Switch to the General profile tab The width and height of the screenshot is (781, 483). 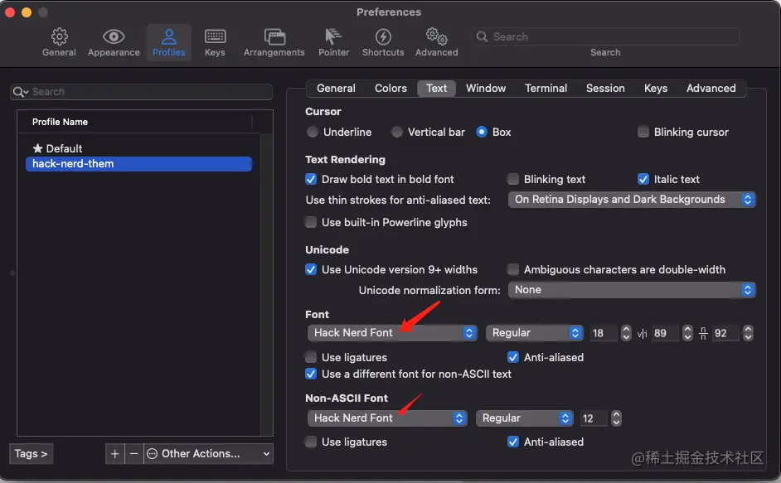pos(336,88)
